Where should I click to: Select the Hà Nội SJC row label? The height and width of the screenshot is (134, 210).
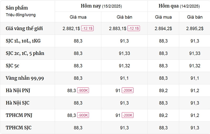18,103
